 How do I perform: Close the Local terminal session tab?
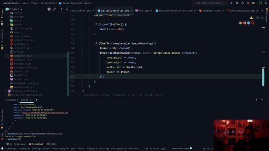pos(31,100)
